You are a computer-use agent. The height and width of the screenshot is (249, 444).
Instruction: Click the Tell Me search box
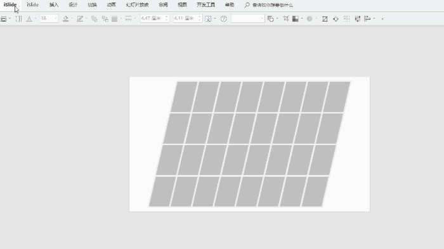point(269,5)
